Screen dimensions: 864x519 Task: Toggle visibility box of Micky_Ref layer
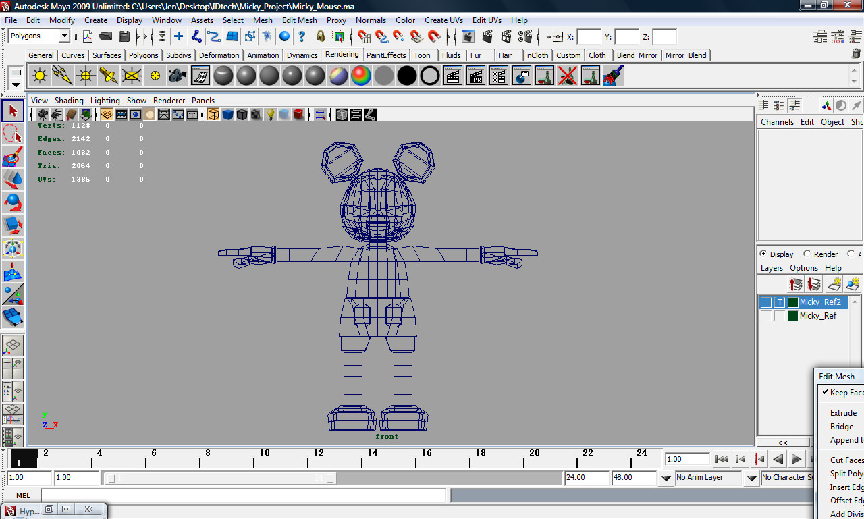click(x=766, y=316)
